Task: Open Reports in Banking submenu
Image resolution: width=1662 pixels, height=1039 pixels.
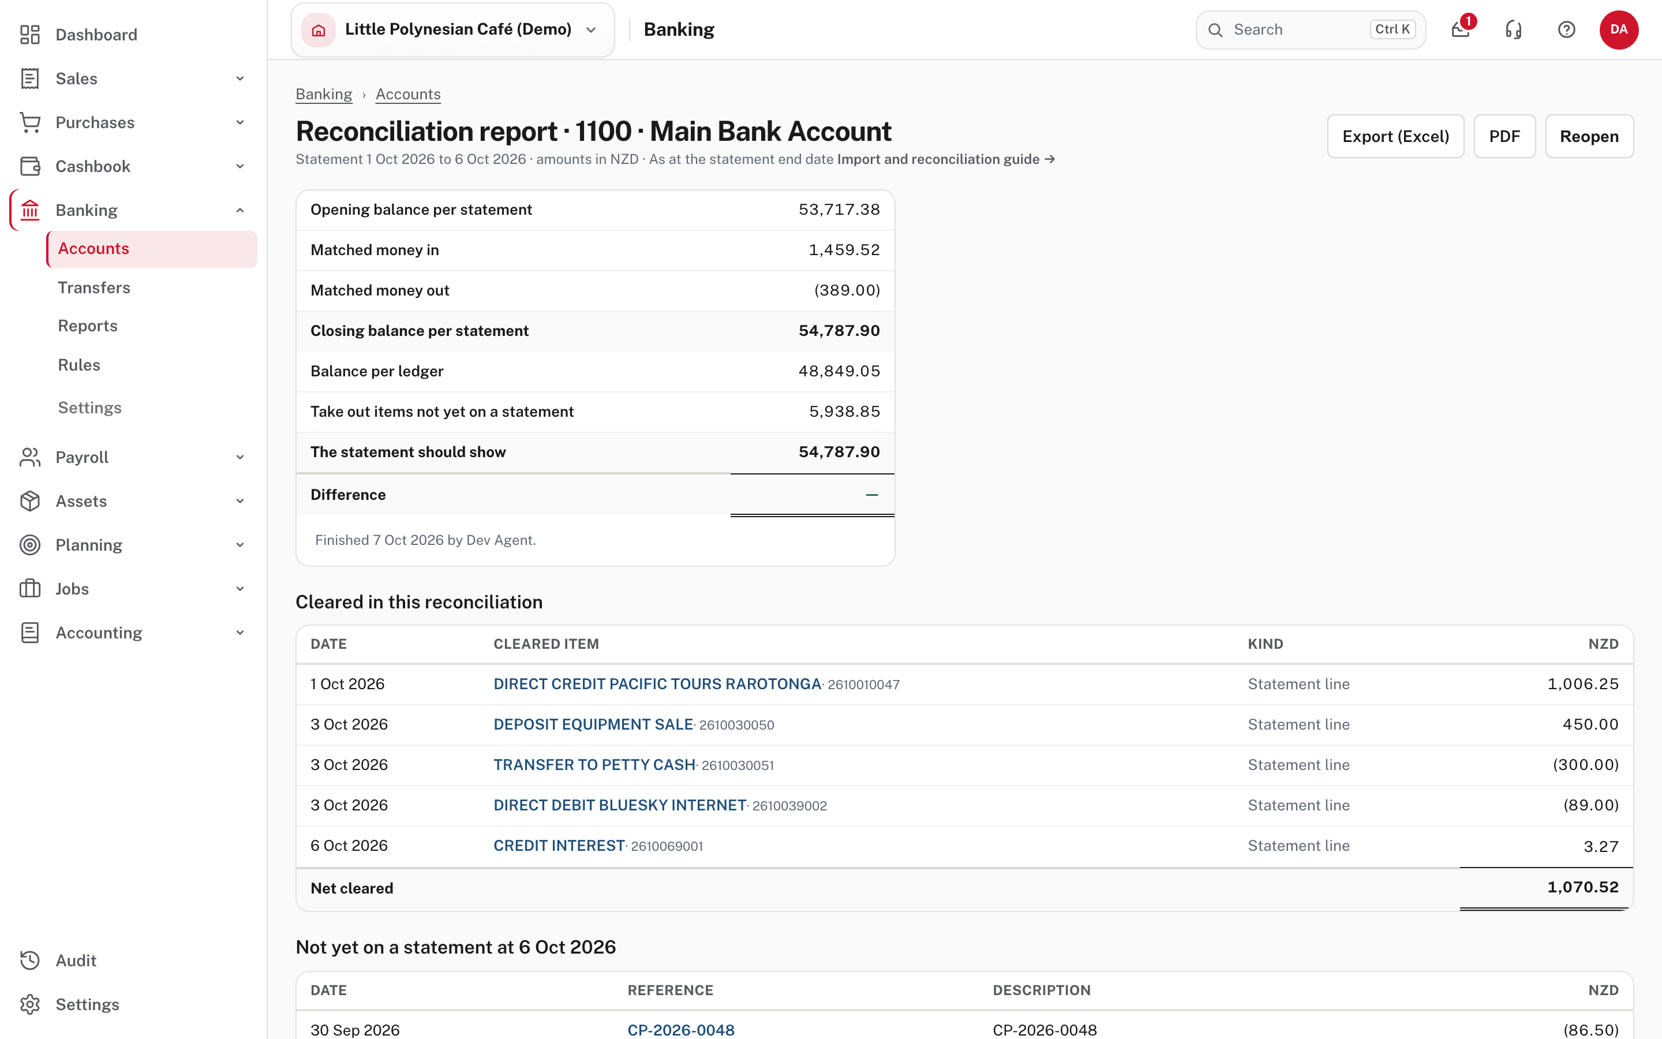Action: (88, 326)
